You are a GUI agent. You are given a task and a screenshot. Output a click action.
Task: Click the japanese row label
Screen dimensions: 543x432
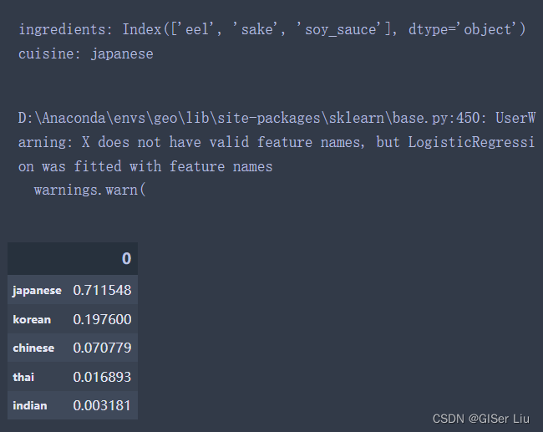point(37,290)
